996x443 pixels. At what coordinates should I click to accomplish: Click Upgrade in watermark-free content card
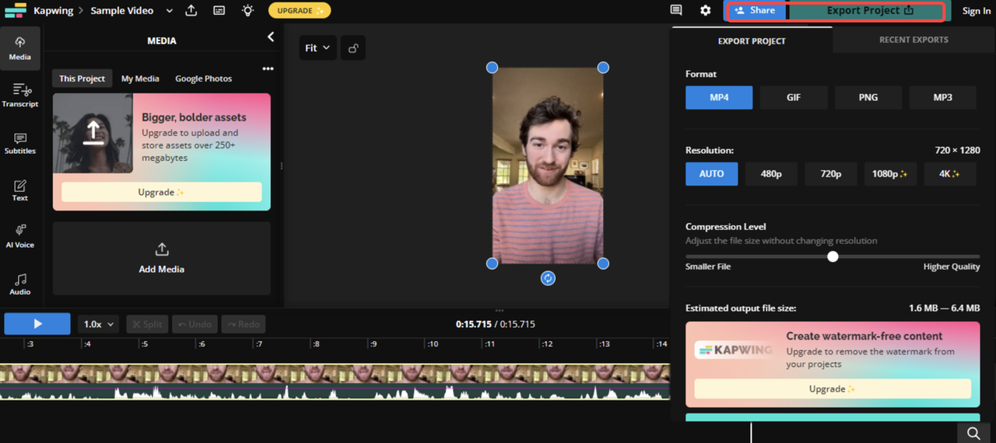(x=833, y=389)
